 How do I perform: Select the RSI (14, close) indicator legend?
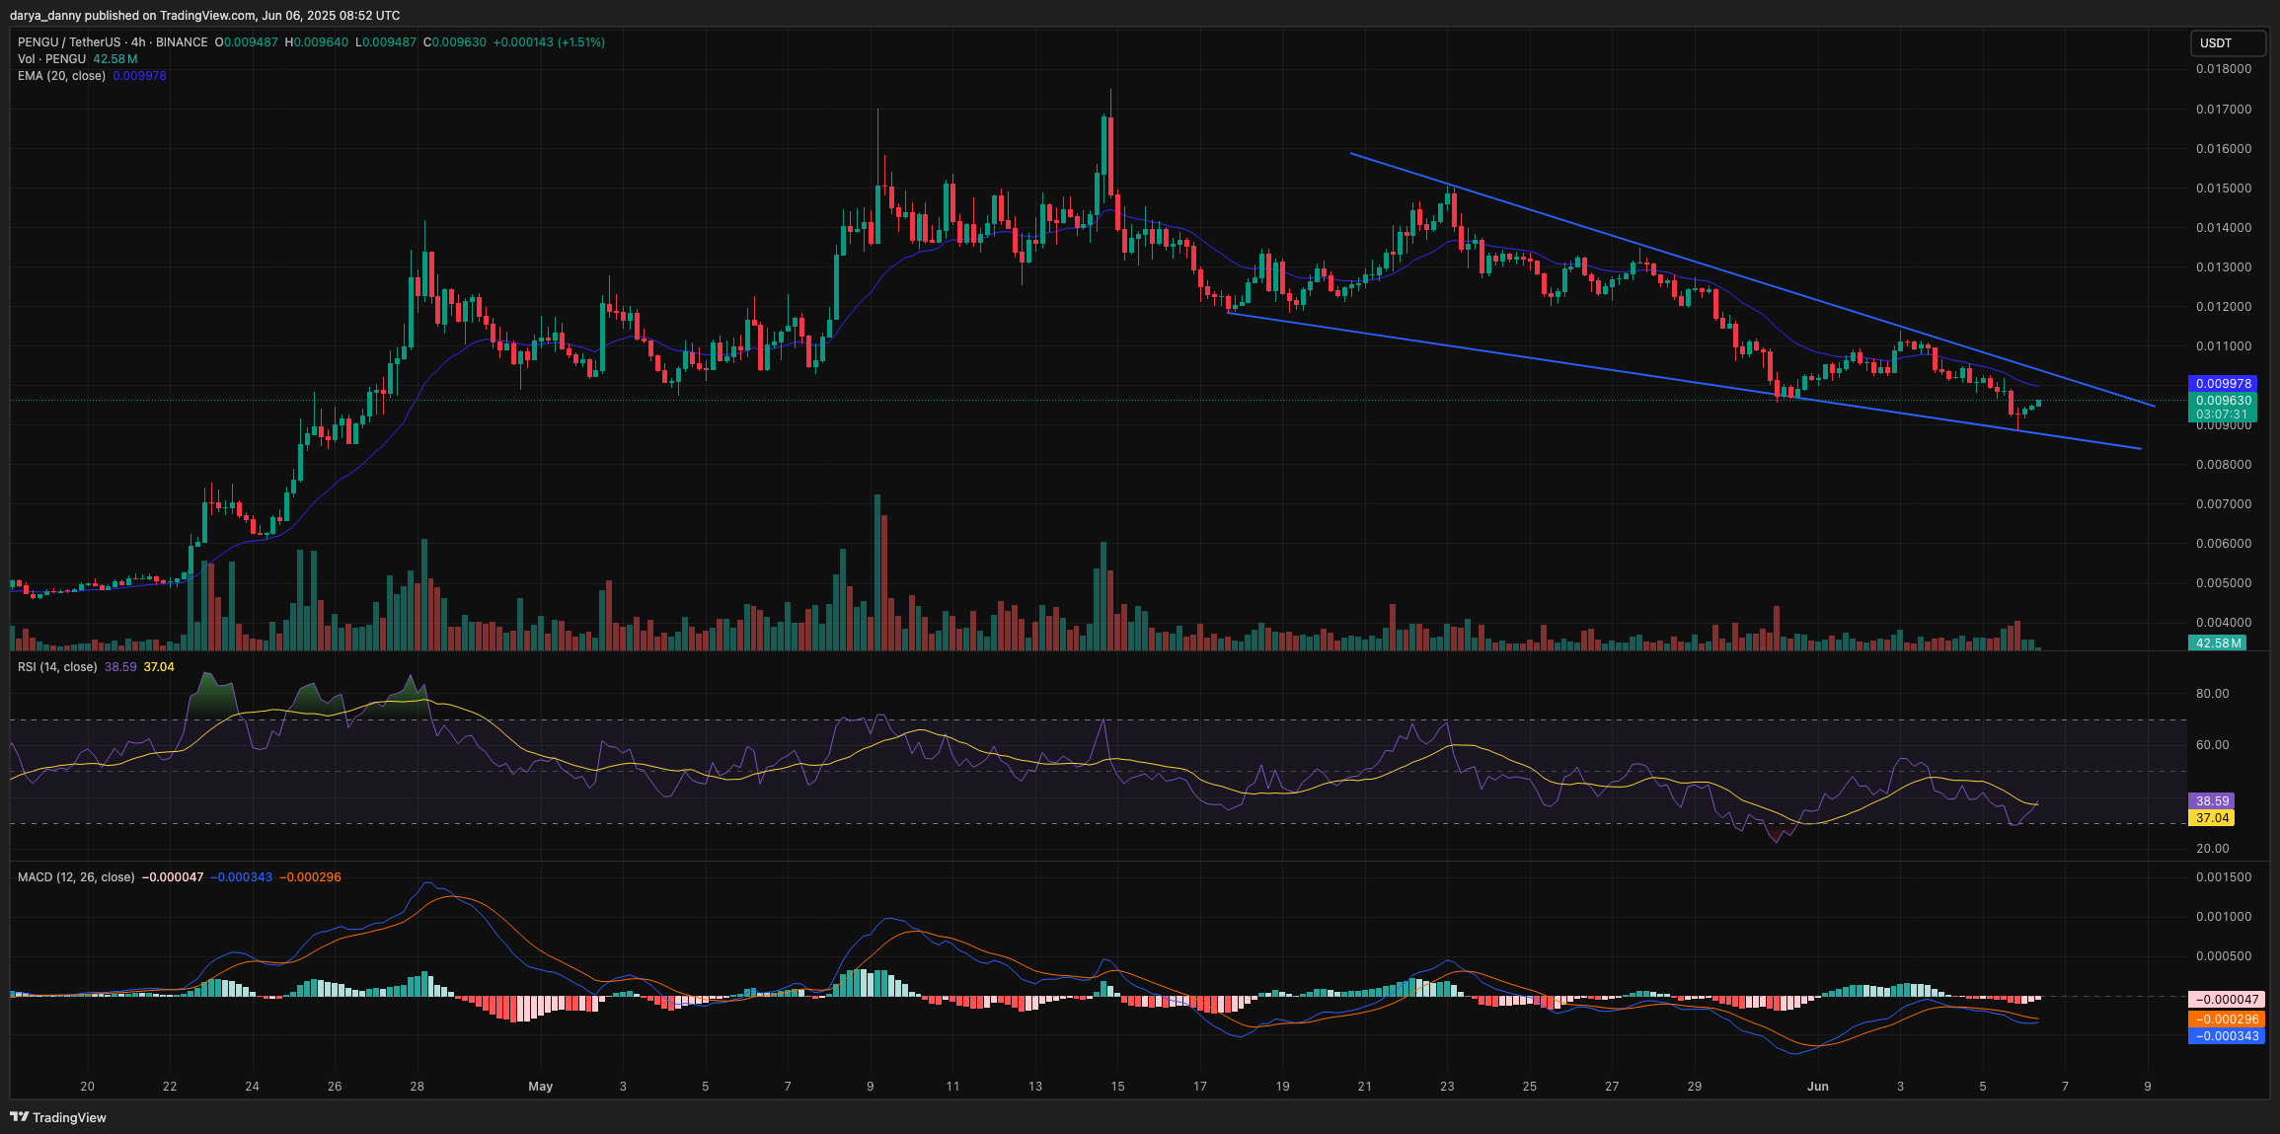(x=59, y=666)
